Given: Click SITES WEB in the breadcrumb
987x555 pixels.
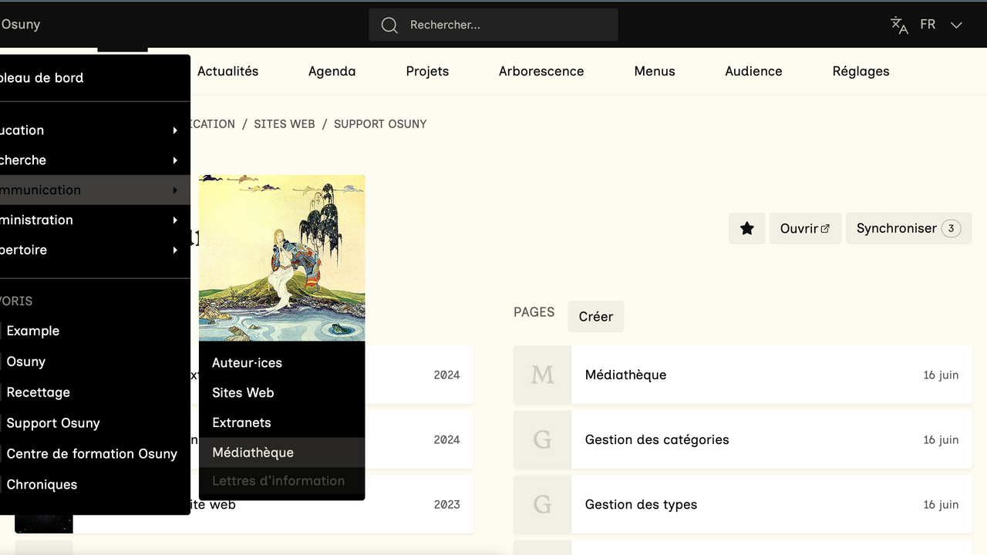Looking at the screenshot, I should [x=285, y=124].
